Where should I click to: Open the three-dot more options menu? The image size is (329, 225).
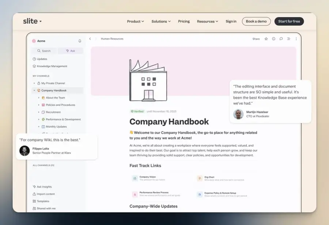pyautogui.click(x=296, y=39)
